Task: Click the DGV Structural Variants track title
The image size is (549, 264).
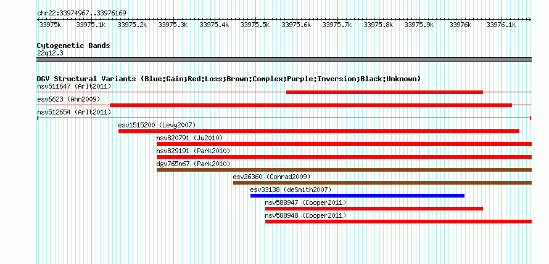Action: click(x=228, y=79)
